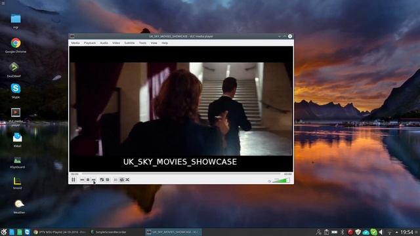Image resolution: width=420 pixels, height=236 pixels.
Task: Click the VLC video display area
Action: click(x=181, y=109)
